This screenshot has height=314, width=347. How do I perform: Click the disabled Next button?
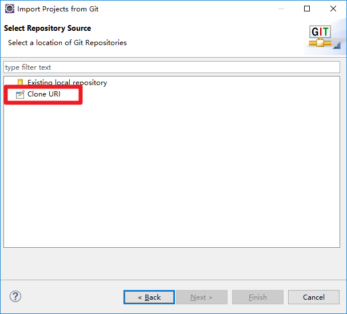pyautogui.click(x=202, y=297)
